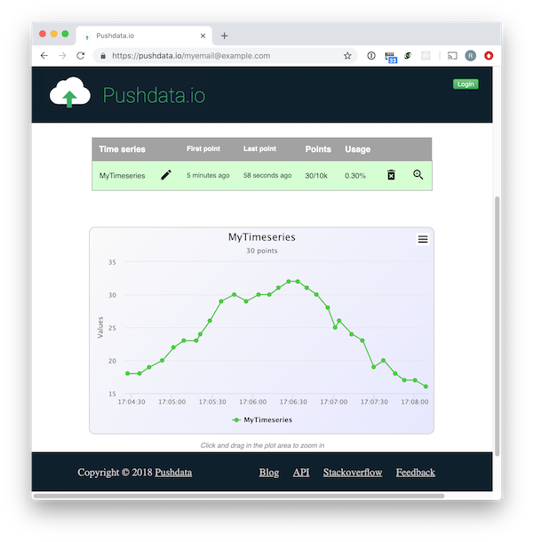The width and height of the screenshot is (533, 542).
Task: Bookmark this page with star icon
Action: tap(347, 56)
